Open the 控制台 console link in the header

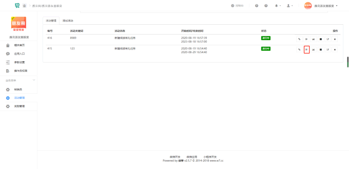[x=237, y=6]
